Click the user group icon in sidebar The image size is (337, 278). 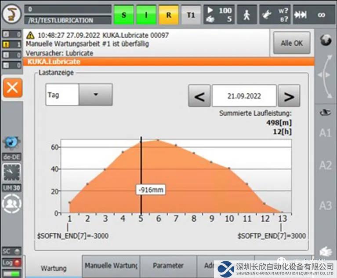pos(12,204)
